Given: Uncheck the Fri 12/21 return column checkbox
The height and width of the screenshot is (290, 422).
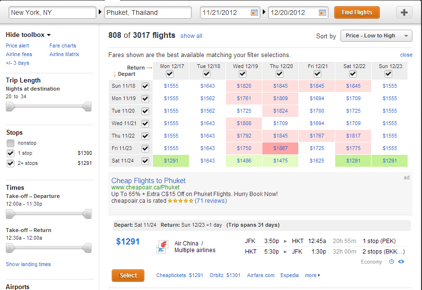Looking at the screenshot, I should tap(317, 74).
